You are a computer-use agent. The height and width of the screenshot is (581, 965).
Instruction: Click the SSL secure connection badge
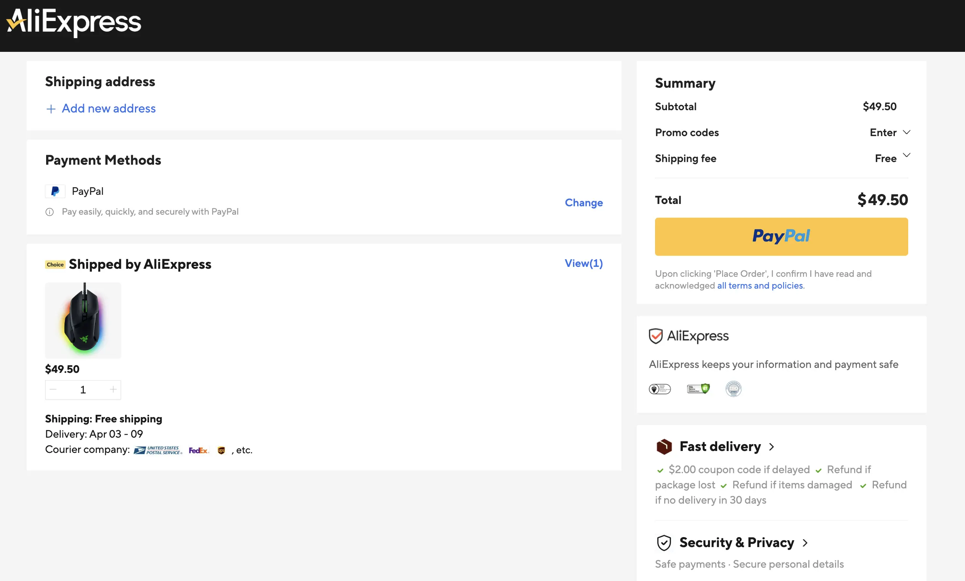coord(698,388)
